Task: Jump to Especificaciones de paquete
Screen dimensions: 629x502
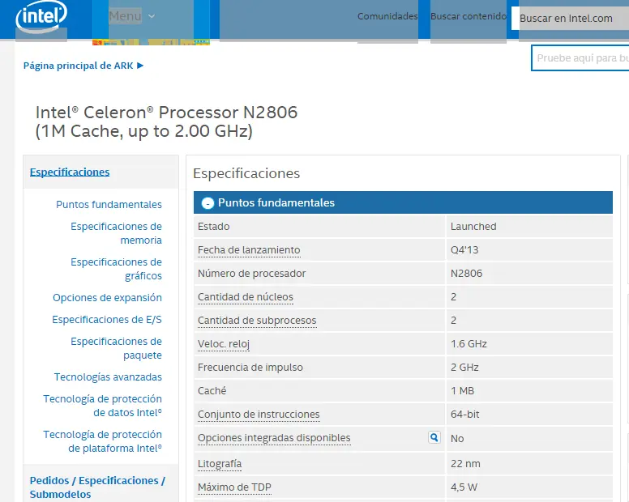Action: (x=116, y=348)
